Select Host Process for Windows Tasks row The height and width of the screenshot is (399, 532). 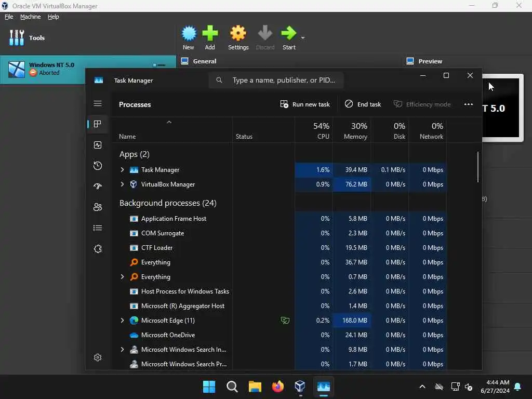pyautogui.click(x=279, y=291)
